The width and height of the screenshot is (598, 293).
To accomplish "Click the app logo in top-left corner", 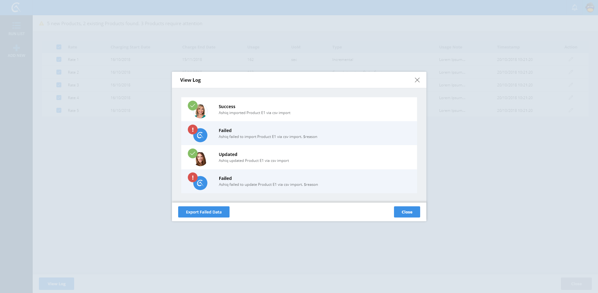I will point(16,7).
